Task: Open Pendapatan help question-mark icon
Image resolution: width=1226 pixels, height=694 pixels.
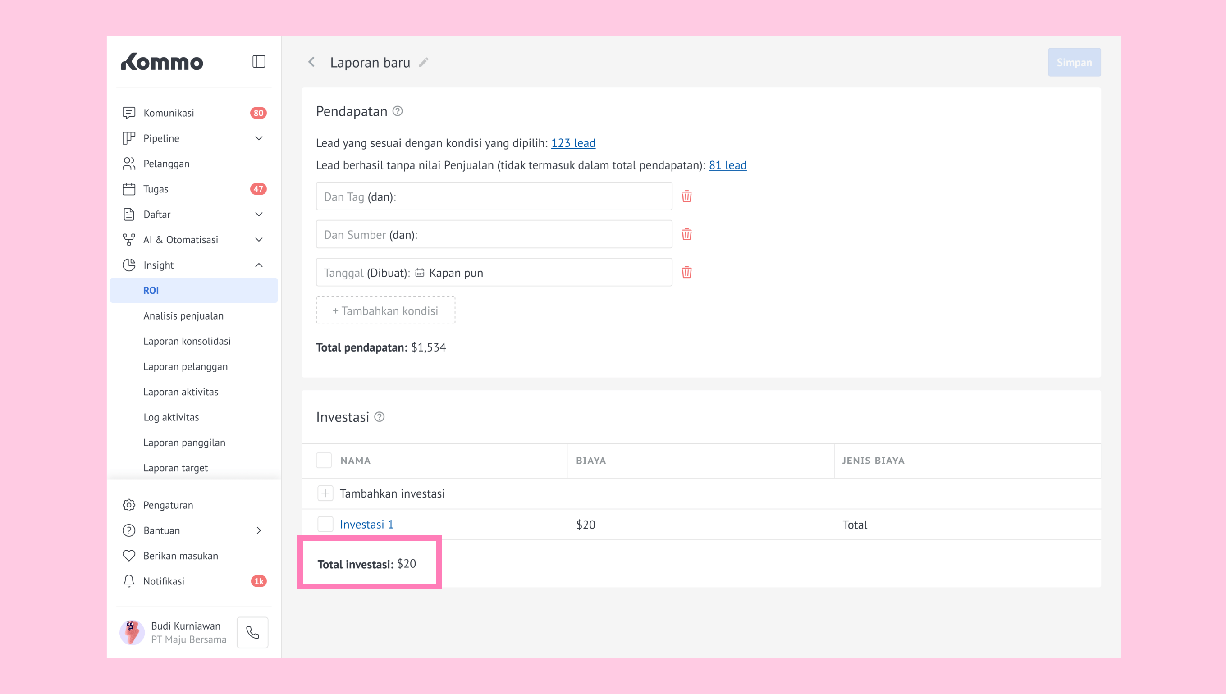Action: (x=398, y=111)
